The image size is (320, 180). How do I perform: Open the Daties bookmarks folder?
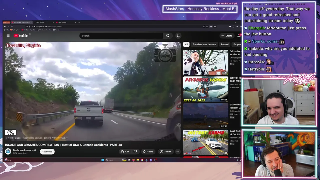(6, 30)
